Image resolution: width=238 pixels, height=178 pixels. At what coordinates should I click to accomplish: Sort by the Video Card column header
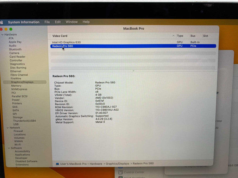tap(60, 36)
